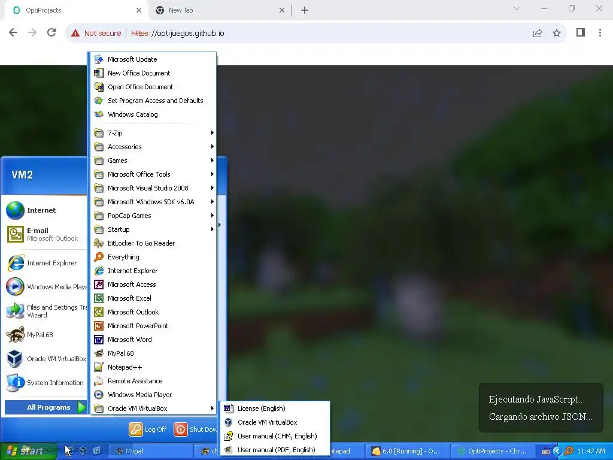
Task: Click the Chrome share page icon
Action: (x=538, y=34)
